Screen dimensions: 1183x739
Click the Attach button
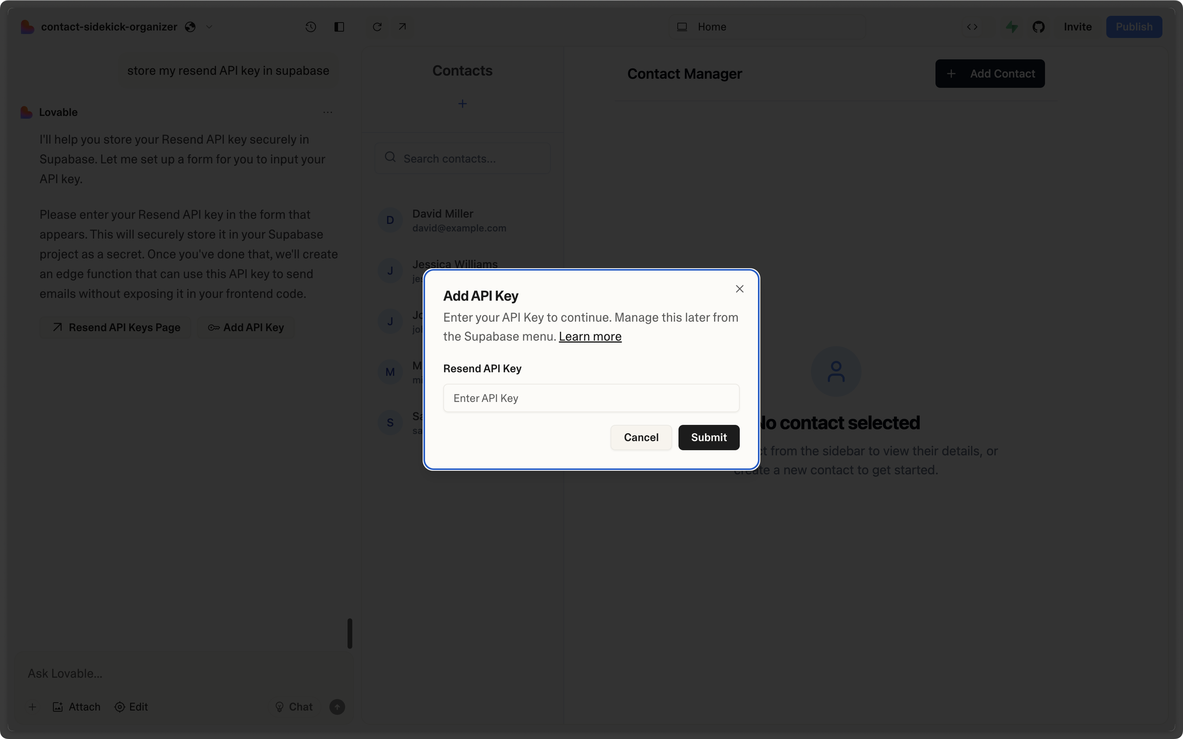coord(76,707)
